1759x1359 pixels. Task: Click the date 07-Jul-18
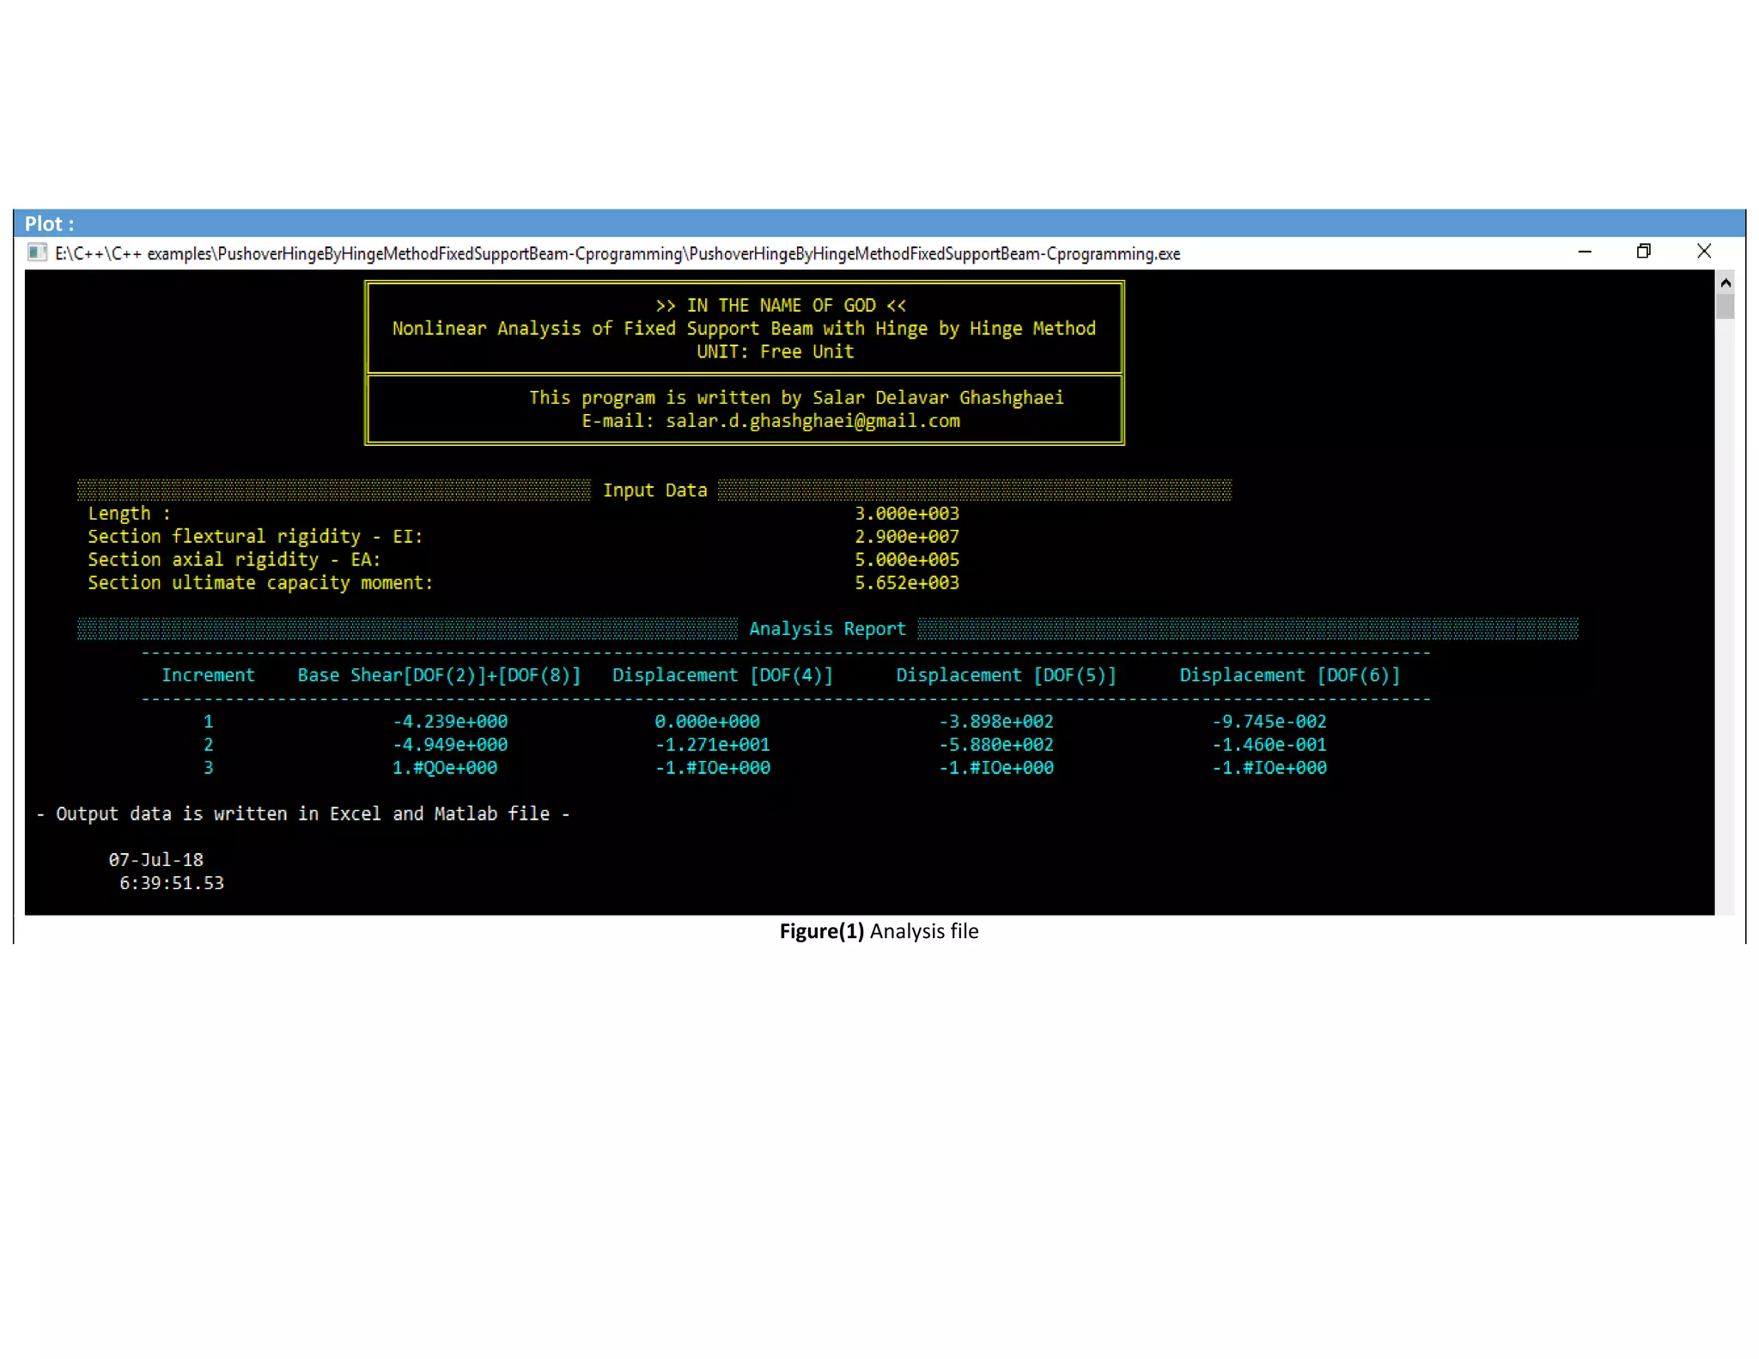click(155, 860)
